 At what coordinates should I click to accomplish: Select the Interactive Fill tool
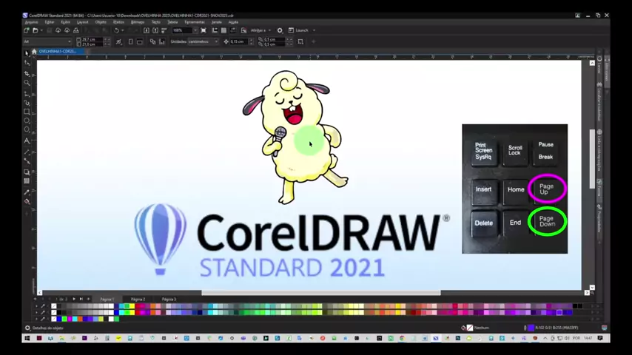pyautogui.click(x=27, y=201)
